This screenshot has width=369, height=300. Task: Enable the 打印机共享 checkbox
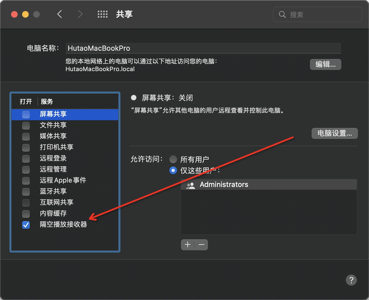coord(26,148)
